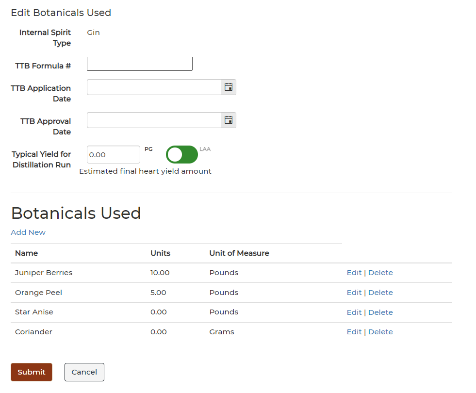Click the Unit of Measure column header
476x393 pixels.
(x=239, y=253)
